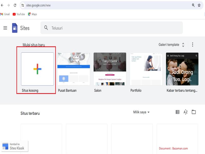Click the Situs terbaru heading
This screenshot has height=154, width=205.
coord(30,113)
